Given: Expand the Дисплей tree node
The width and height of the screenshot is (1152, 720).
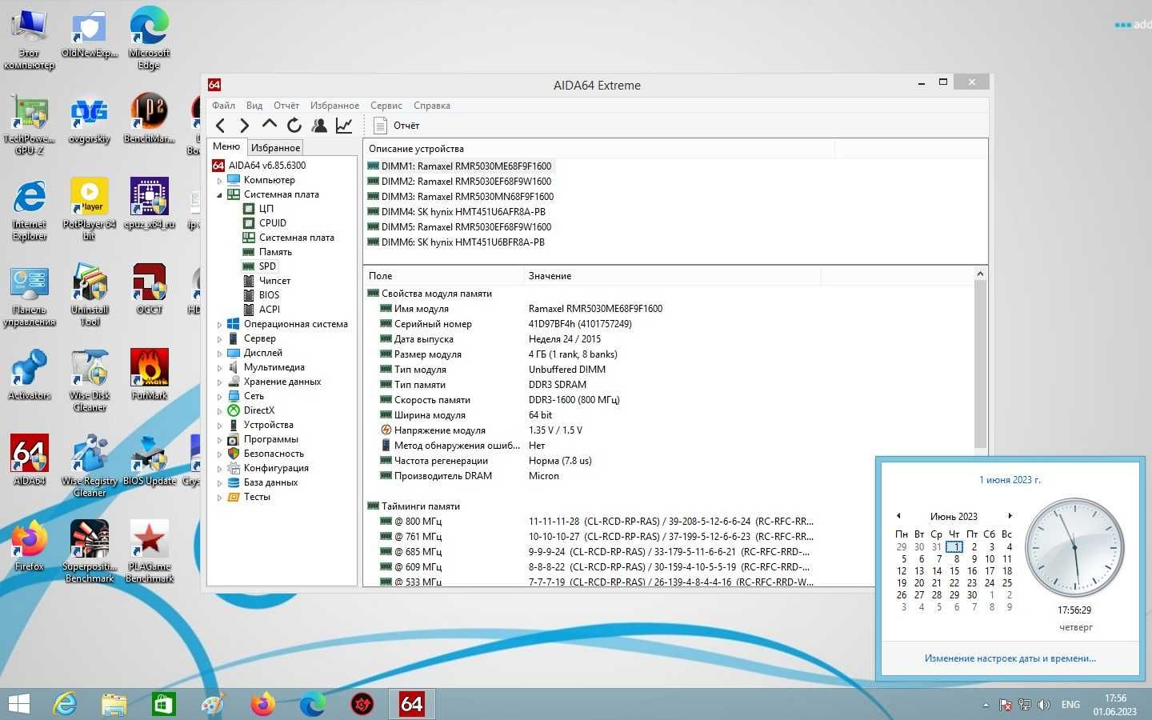Looking at the screenshot, I should click(220, 353).
